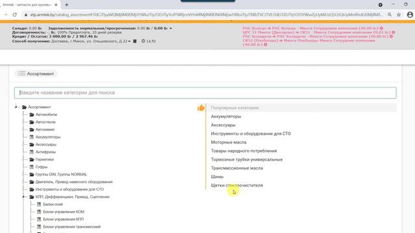Focus the category search input field

coord(205,93)
